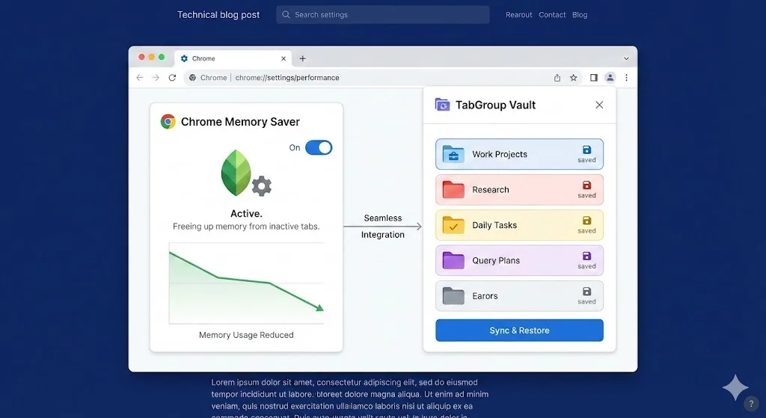Screen dimensions: 766x418
Task: Click the green leaf icon
Action: click(236, 173)
